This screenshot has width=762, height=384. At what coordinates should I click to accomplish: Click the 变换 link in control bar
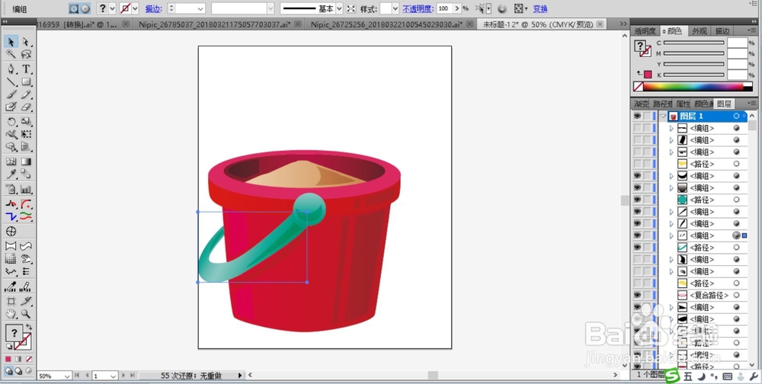coord(540,8)
